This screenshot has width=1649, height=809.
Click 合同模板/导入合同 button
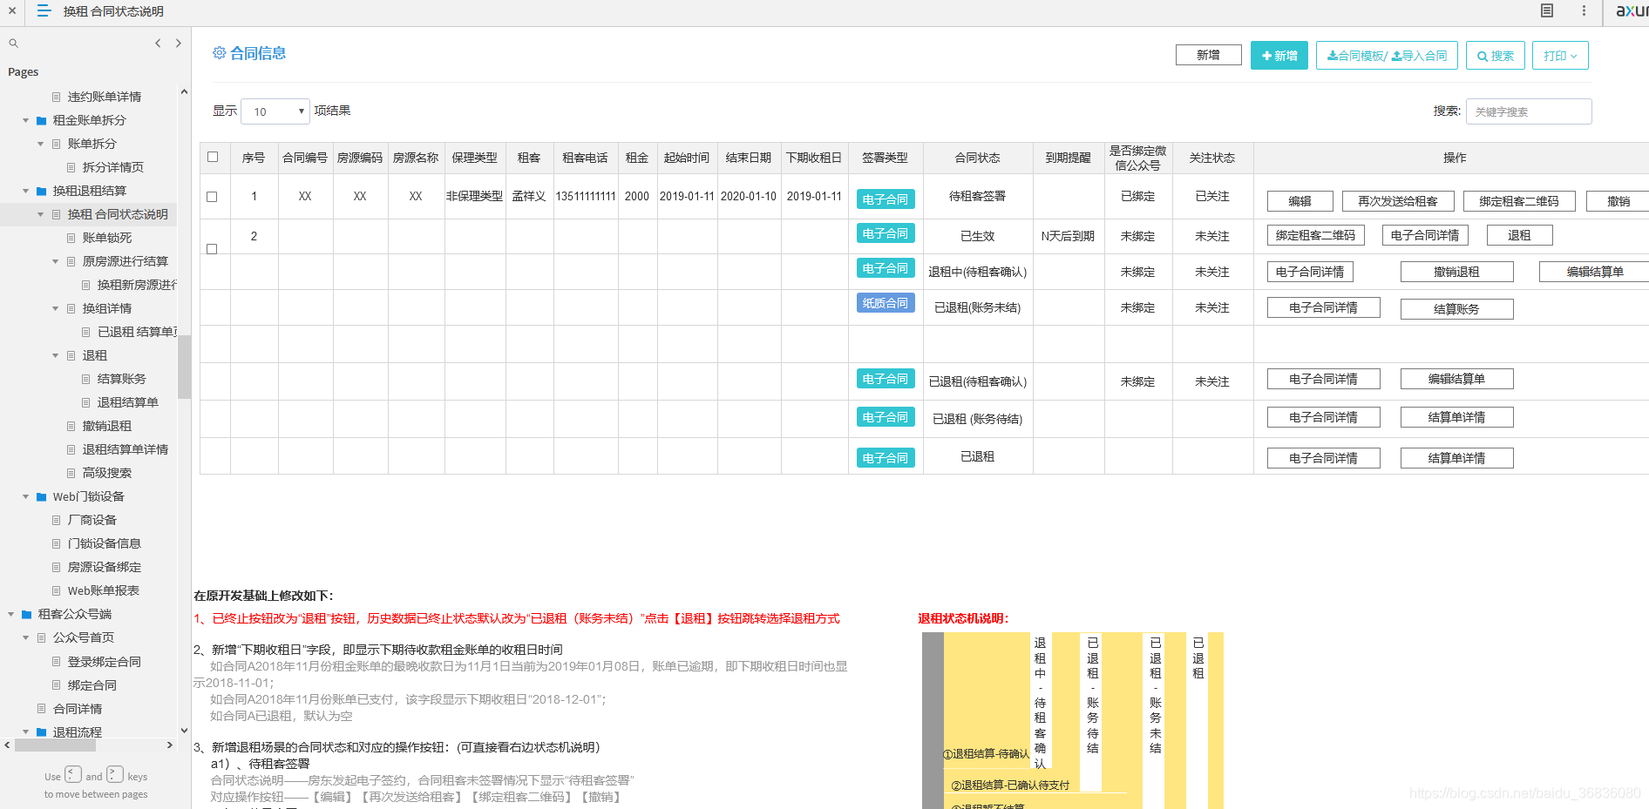[x=1387, y=56]
